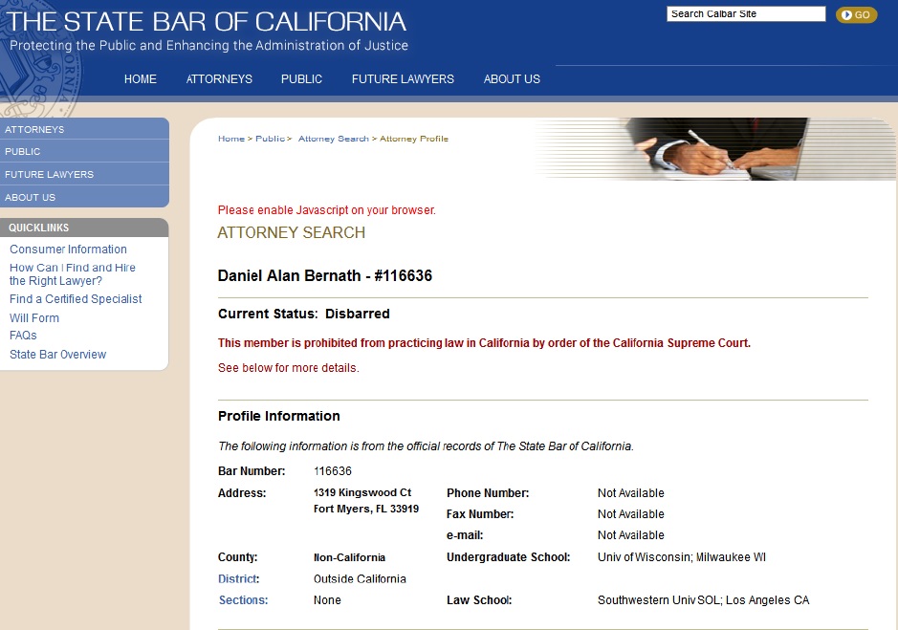Click the Attorney Search breadcrumb link
This screenshot has height=630, width=898.
[x=333, y=139]
